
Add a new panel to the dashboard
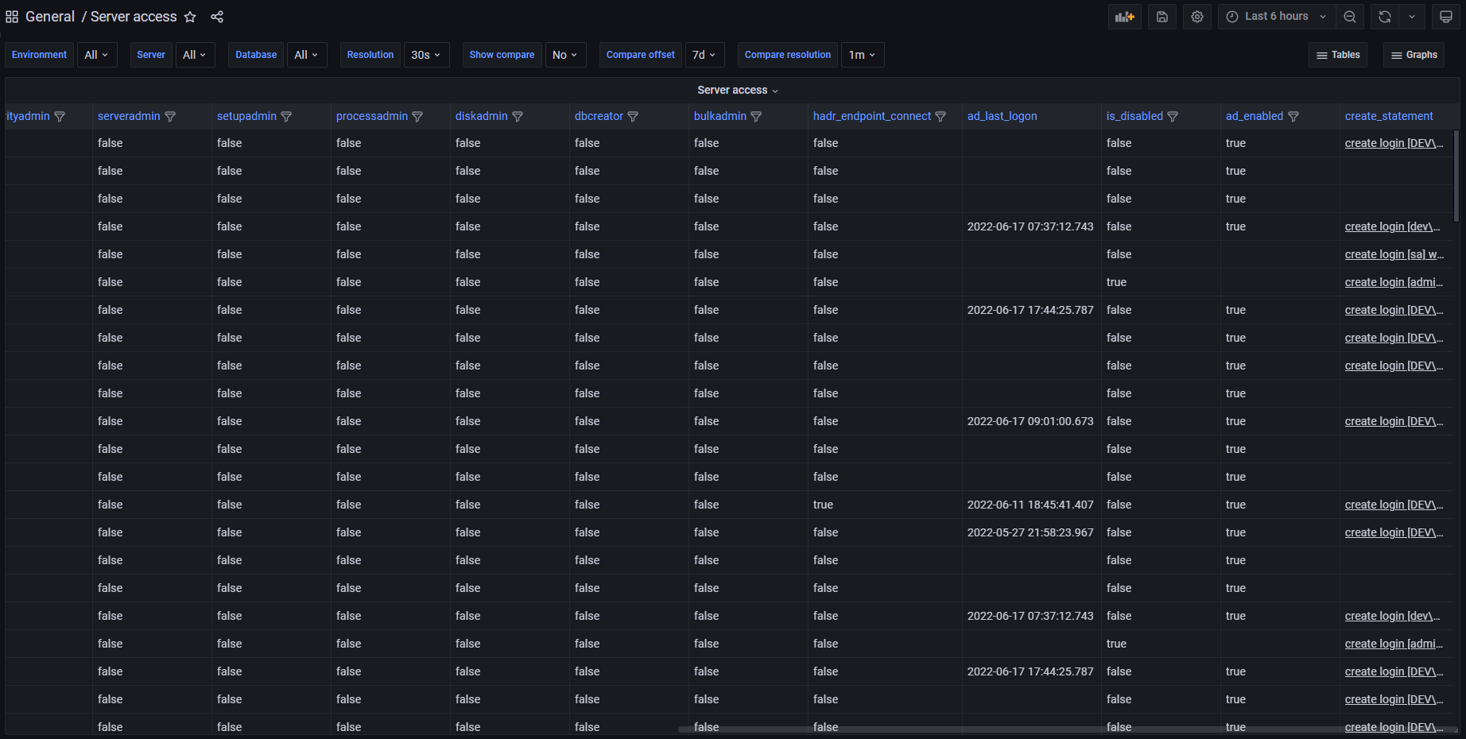pos(1124,16)
